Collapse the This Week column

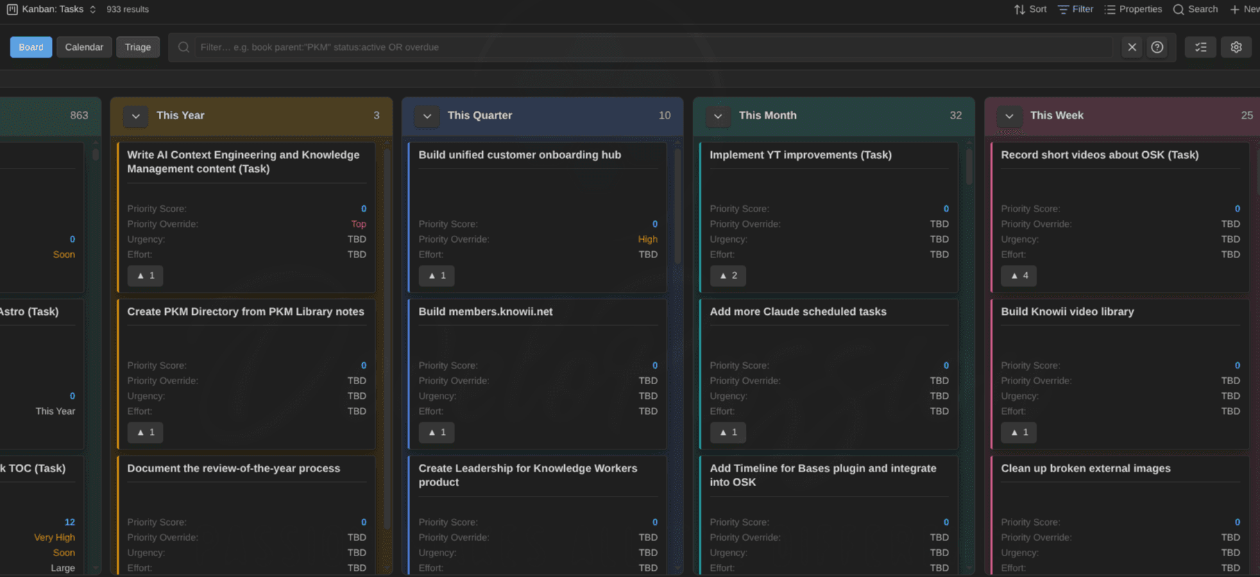pyautogui.click(x=1010, y=116)
